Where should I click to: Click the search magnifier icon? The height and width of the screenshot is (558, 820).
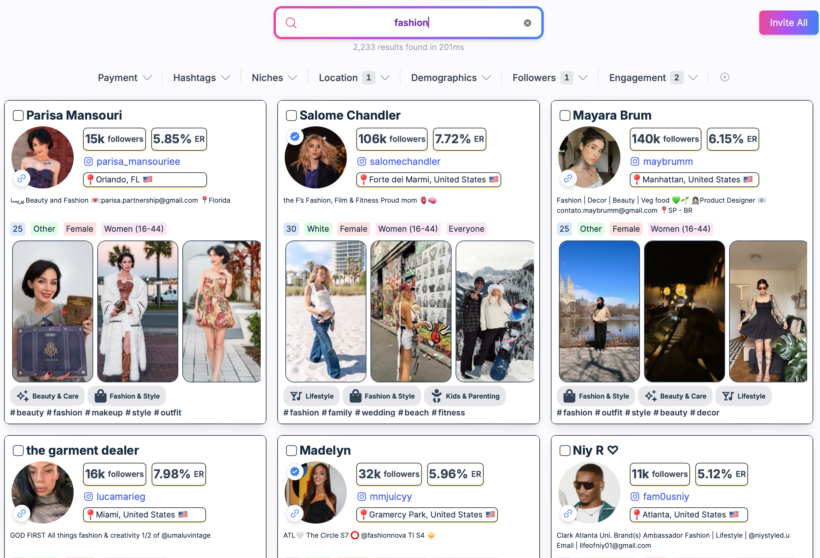click(291, 23)
